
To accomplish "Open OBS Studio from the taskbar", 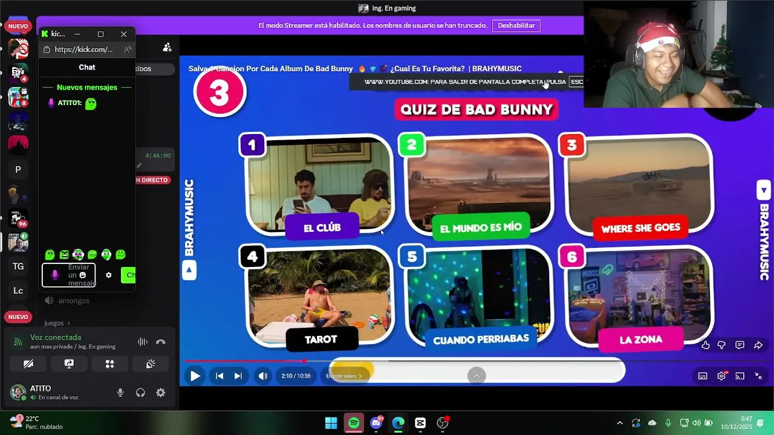I will pyautogui.click(x=443, y=423).
